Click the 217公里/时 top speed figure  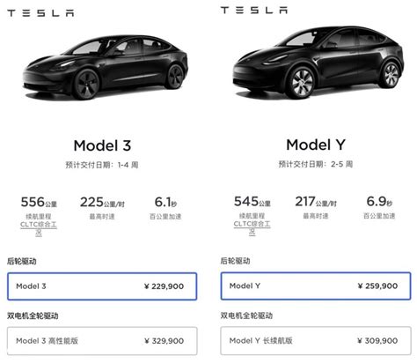(316, 202)
